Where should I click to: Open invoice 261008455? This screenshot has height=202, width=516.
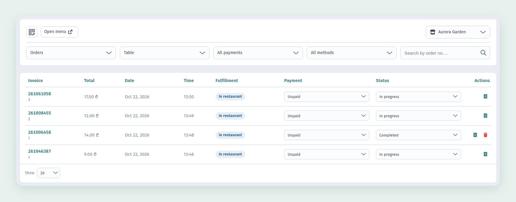point(39,113)
